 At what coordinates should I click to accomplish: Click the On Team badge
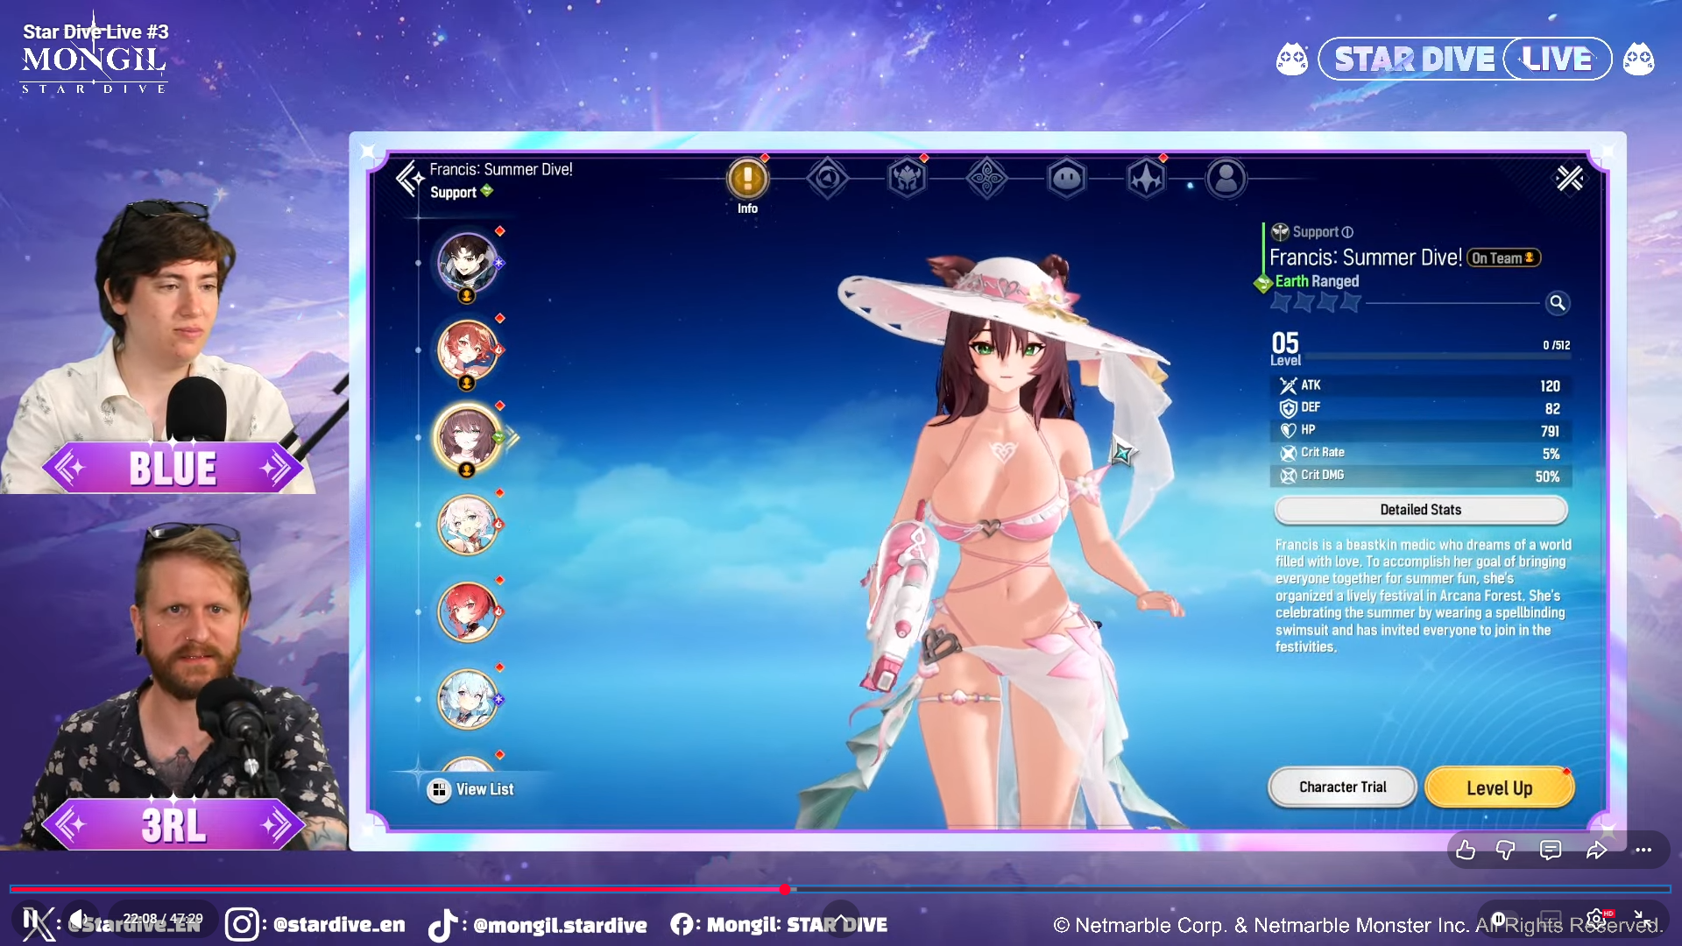(x=1503, y=258)
